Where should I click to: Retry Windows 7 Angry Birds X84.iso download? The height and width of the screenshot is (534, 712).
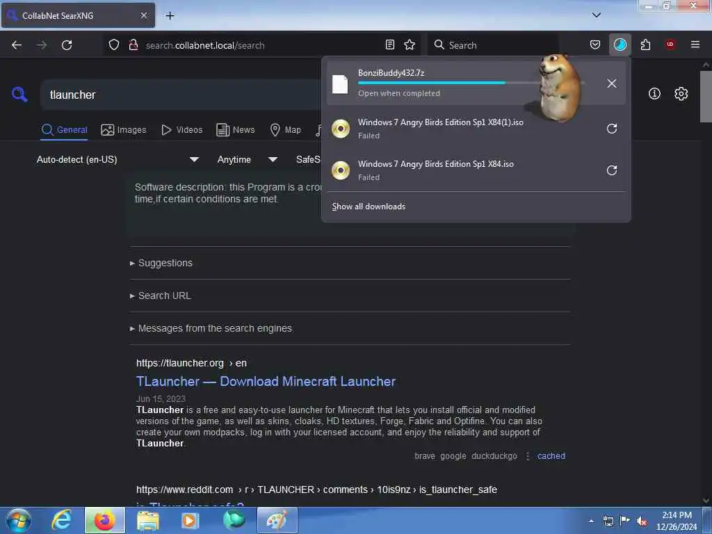612,170
